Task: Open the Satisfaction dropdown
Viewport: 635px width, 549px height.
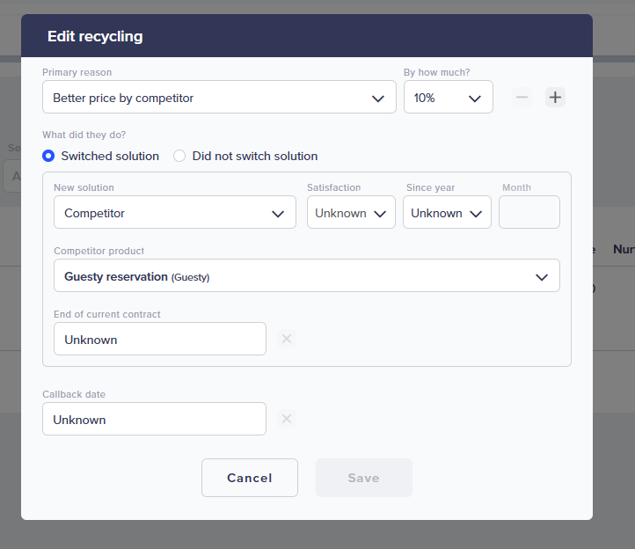Action: [351, 212]
